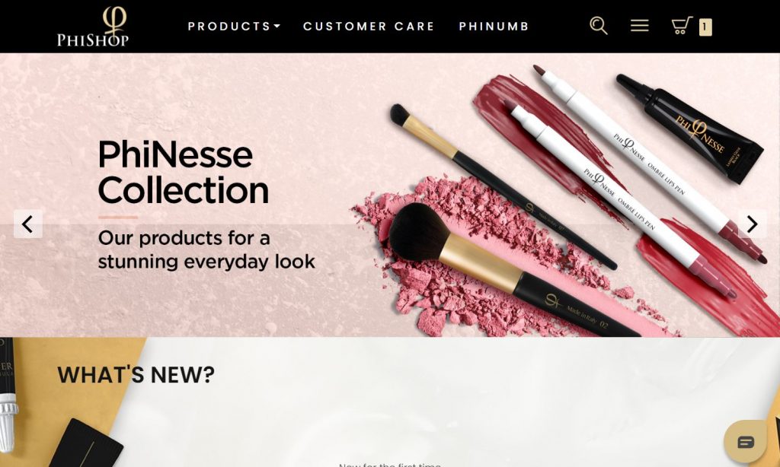Screen dimensions: 780x467
Task: Click 'Our products for a stunning everyday look'
Action: pos(206,249)
